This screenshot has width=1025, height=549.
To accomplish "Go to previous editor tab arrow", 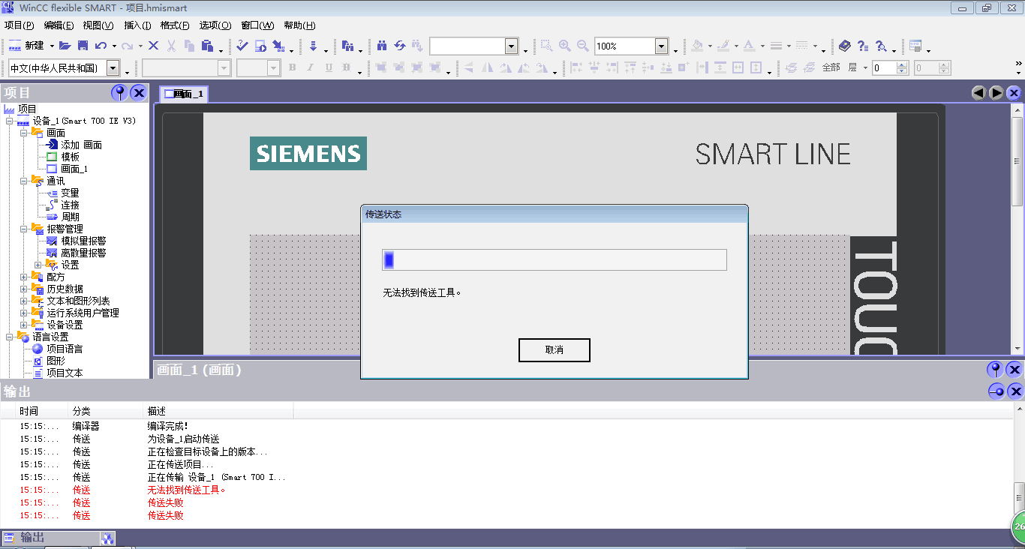I will coord(978,93).
